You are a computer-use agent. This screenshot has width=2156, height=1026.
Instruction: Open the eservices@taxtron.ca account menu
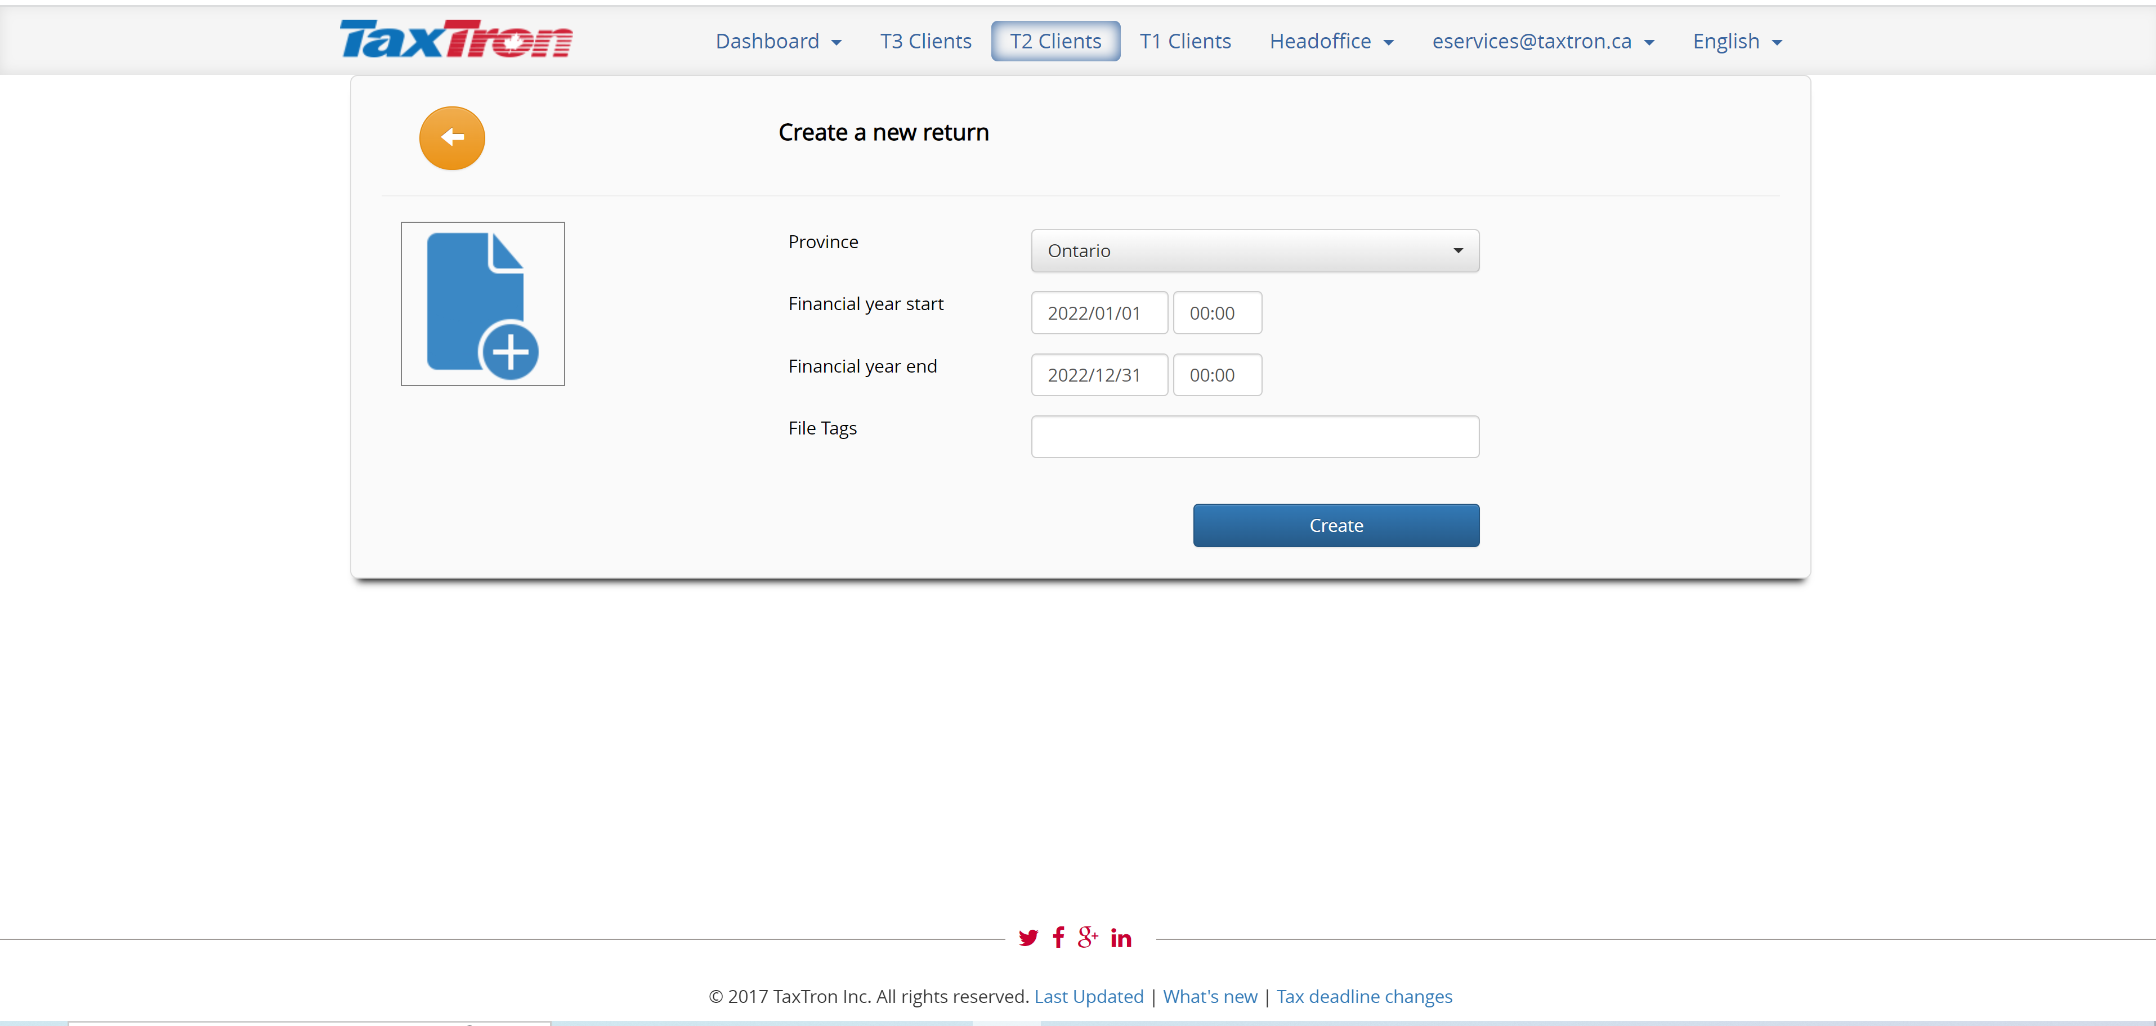(x=1544, y=41)
